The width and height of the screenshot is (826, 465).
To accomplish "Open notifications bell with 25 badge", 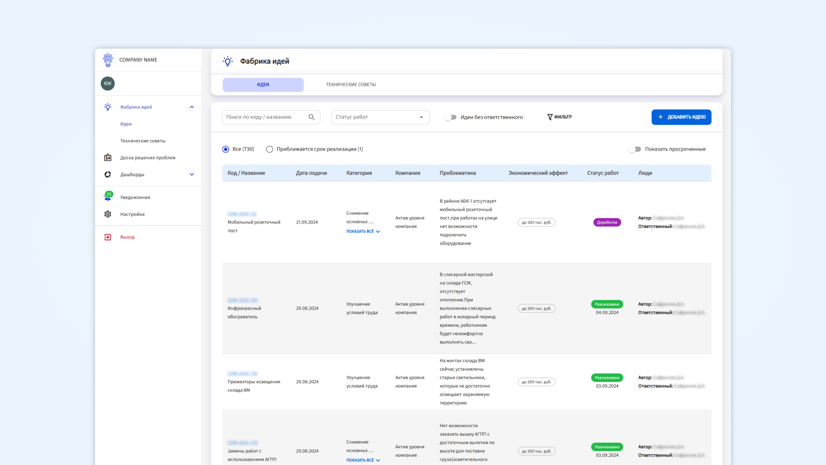I will click(108, 197).
